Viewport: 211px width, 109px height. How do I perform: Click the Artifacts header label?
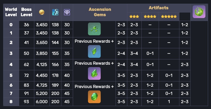(x=159, y=8)
